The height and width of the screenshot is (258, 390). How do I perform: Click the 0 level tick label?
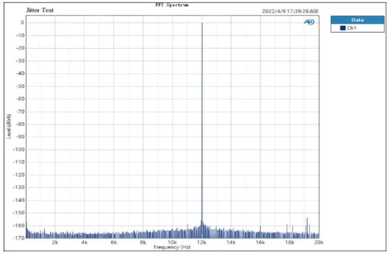click(22, 23)
